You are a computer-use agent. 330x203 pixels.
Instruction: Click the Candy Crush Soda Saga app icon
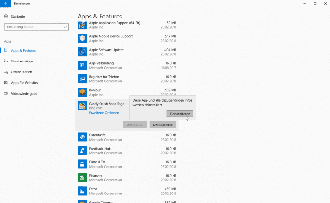82,106
